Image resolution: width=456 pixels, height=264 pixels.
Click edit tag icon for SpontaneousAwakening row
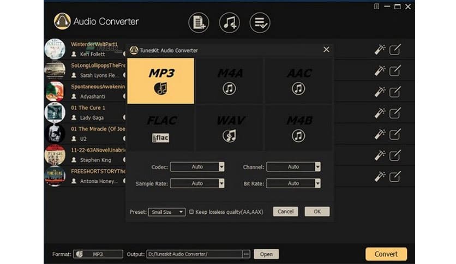395,92
